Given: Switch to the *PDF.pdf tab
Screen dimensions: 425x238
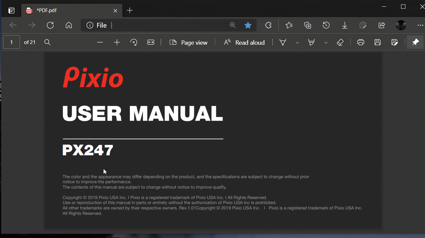Looking at the screenshot, I should point(67,10).
